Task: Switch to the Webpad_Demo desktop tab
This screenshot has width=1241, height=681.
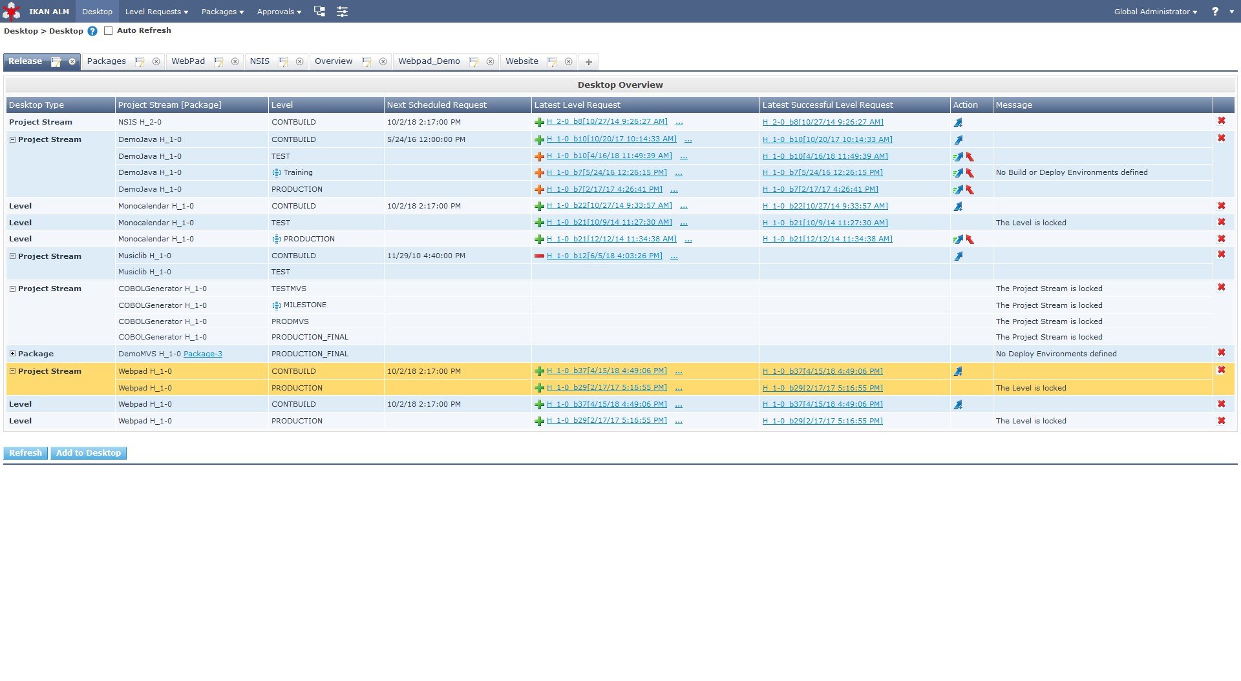Action: [429, 61]
